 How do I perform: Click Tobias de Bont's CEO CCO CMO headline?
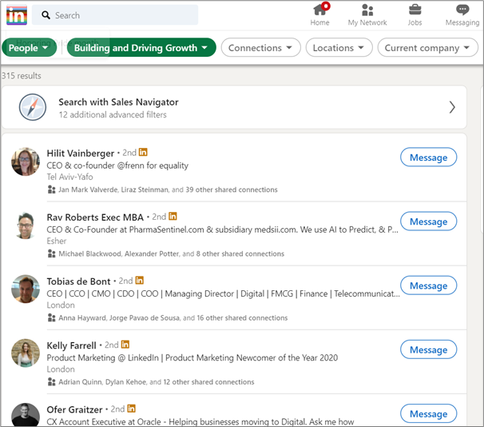click(223, 293)
